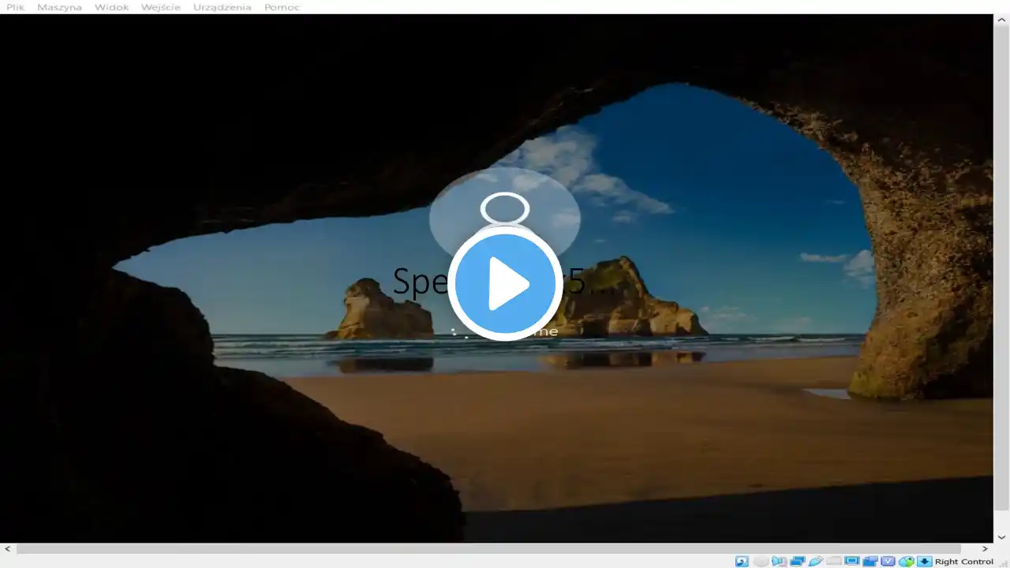Click the network adapter status icon
Viewport: 1010px width, 568px height.
point(797,562)
